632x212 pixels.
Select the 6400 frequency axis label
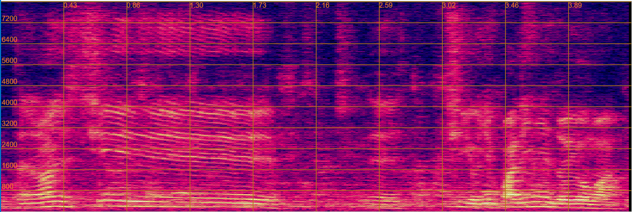coord(9,40)
